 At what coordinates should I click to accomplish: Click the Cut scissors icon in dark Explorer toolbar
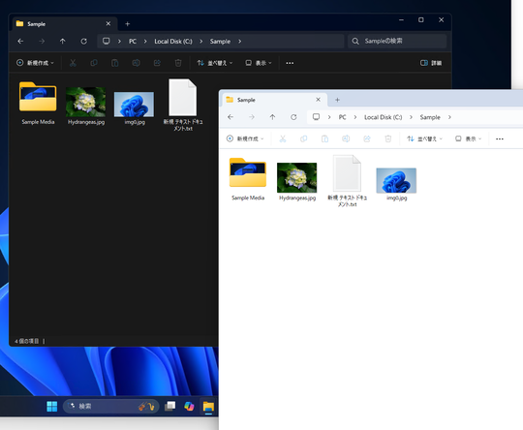point(73,63)
